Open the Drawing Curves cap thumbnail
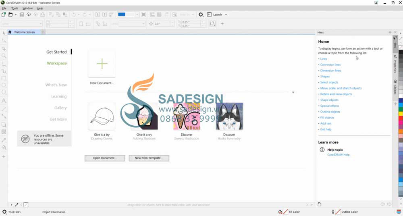403x216 pixels. click(102, 116)
